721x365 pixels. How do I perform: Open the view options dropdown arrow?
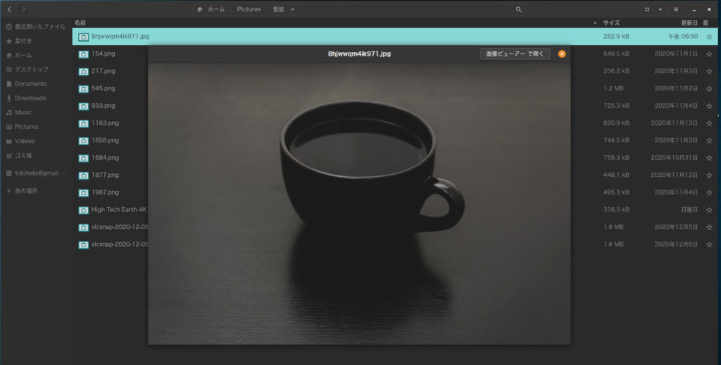click(x=660, y=9)
